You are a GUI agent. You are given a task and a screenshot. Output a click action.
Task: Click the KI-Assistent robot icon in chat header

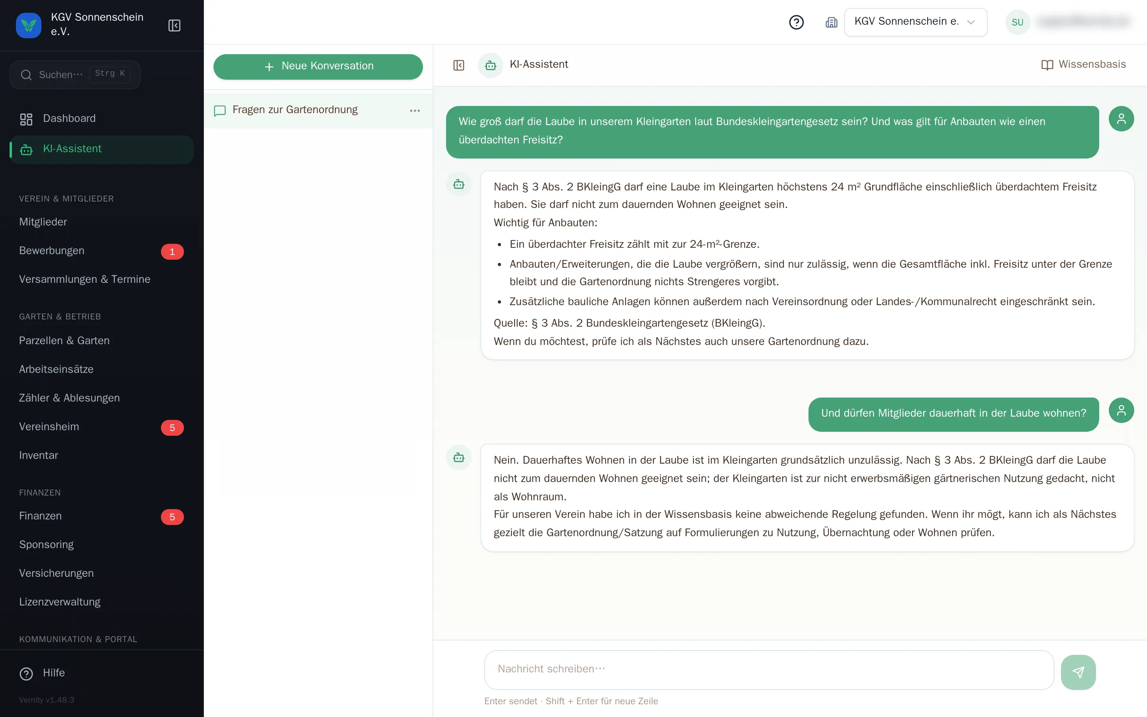tap(491, 65)
